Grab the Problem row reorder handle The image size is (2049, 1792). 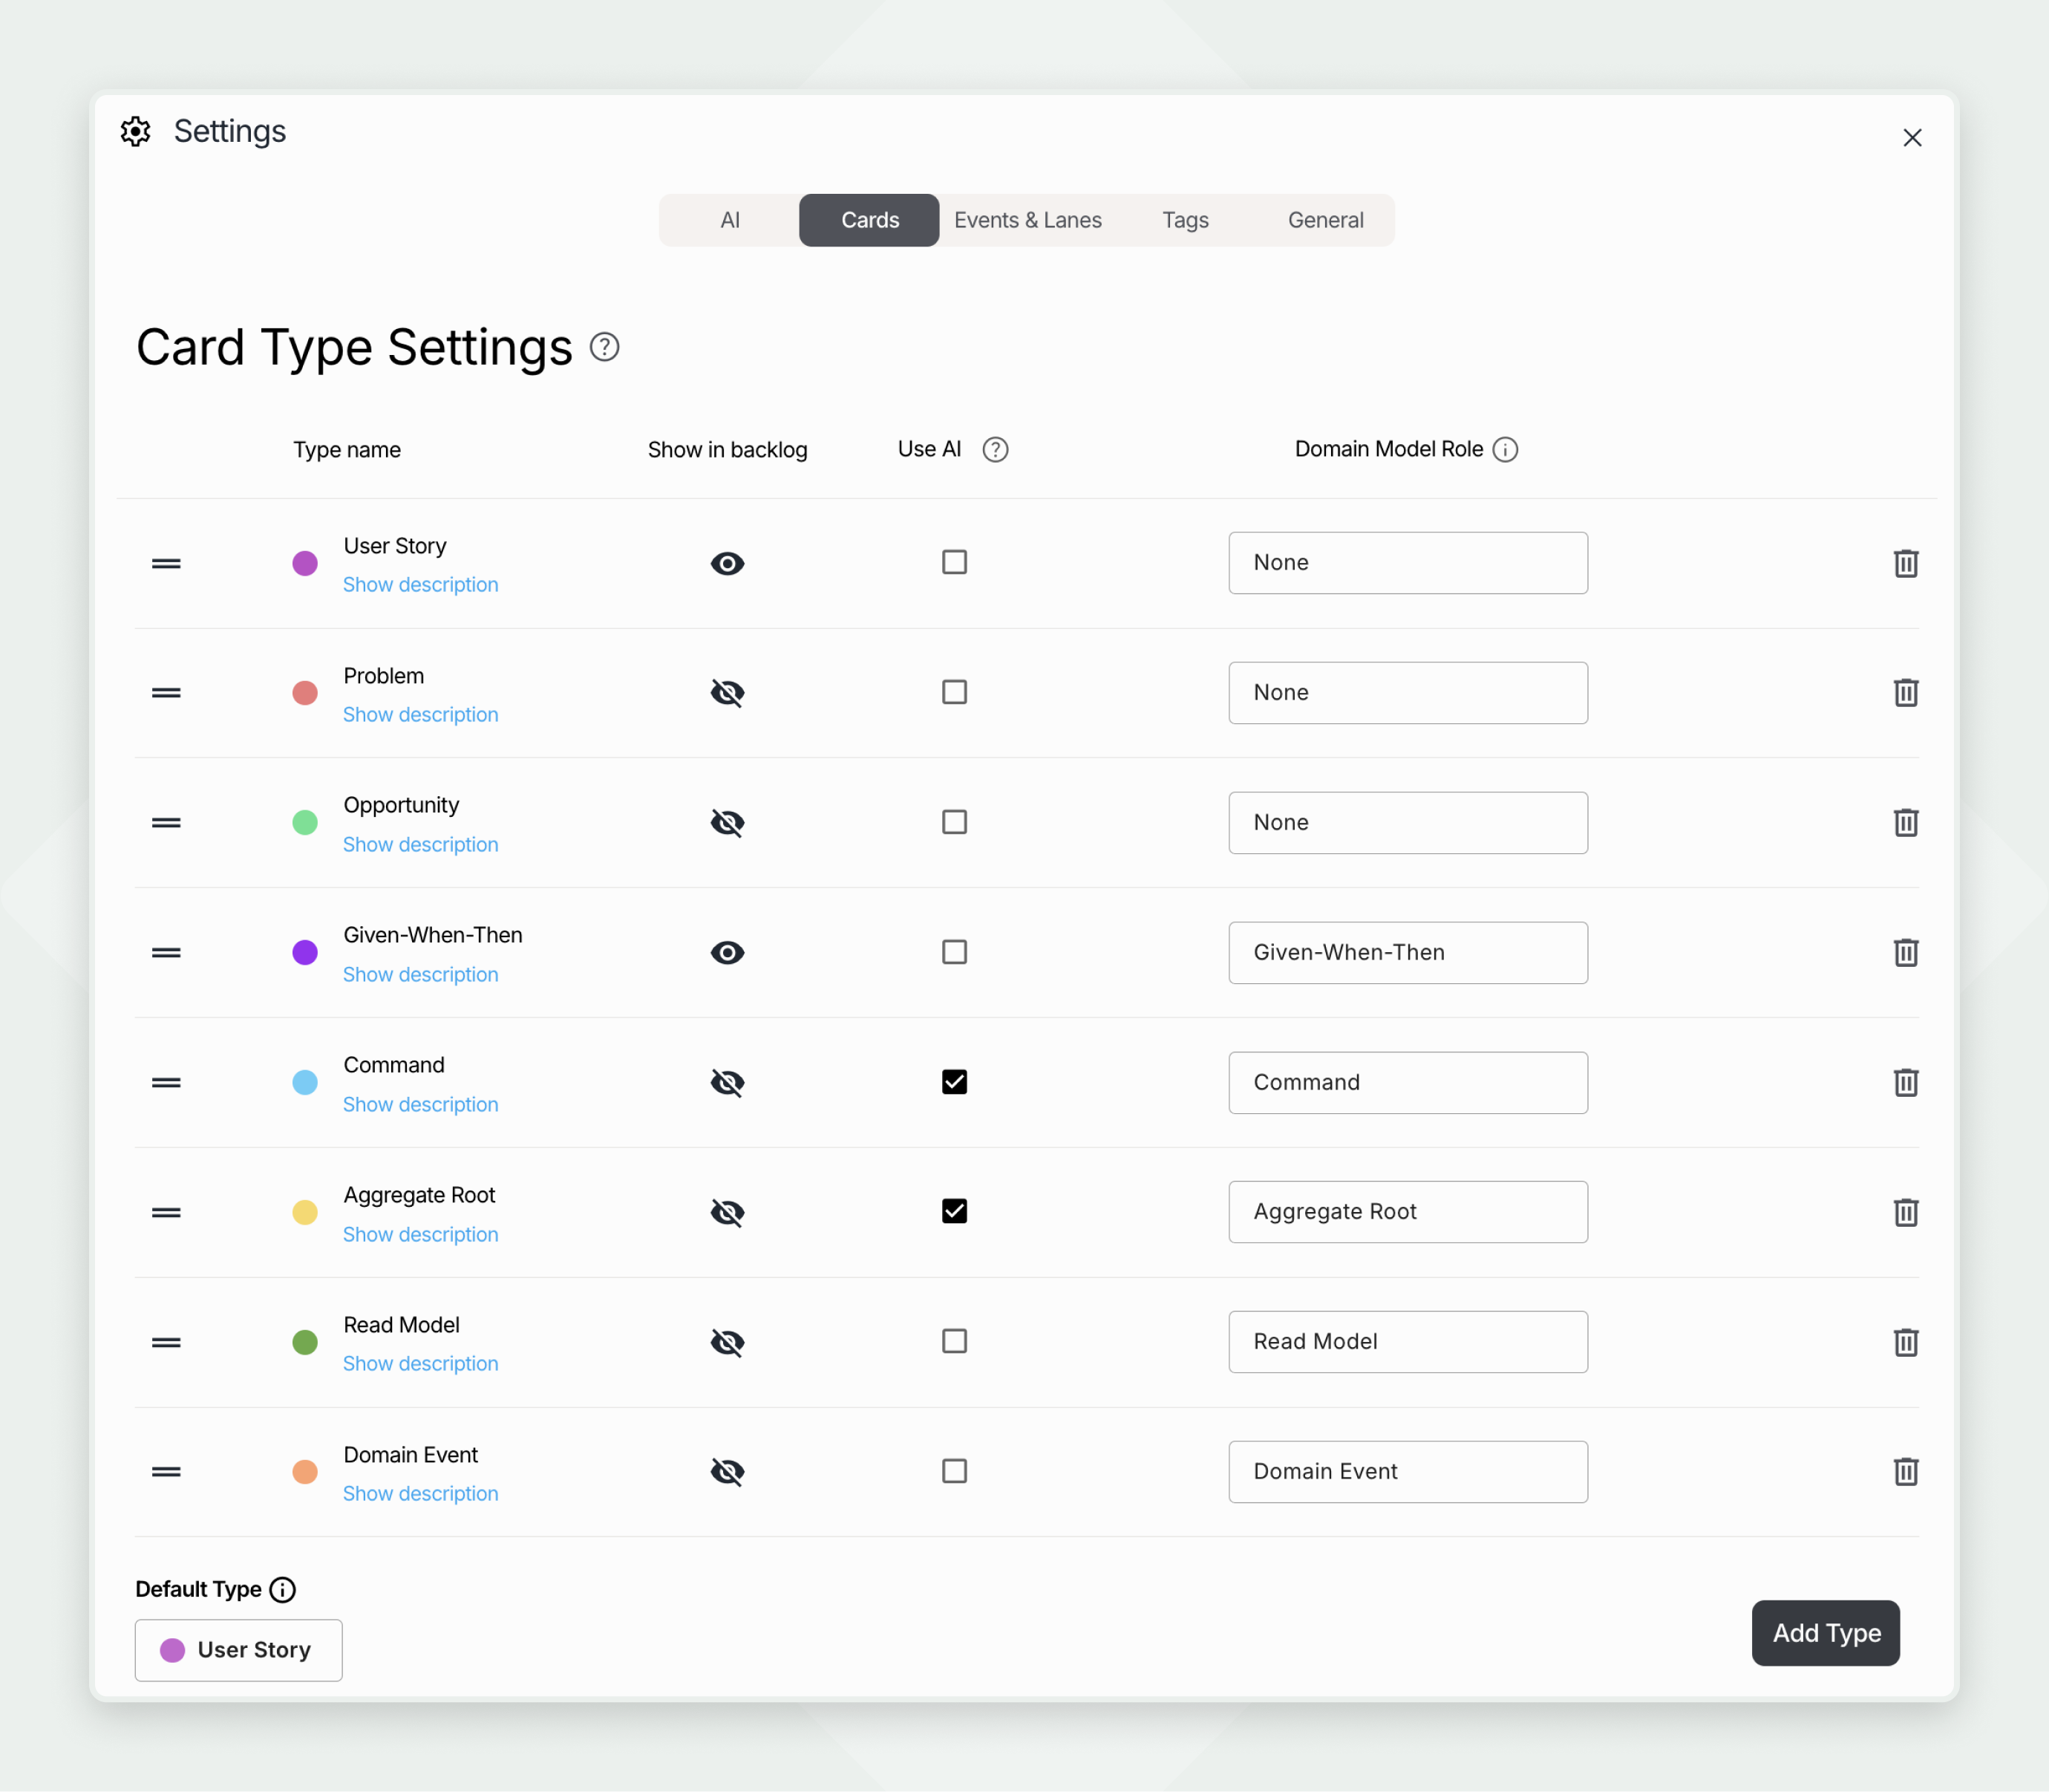[x=166, y=692]
